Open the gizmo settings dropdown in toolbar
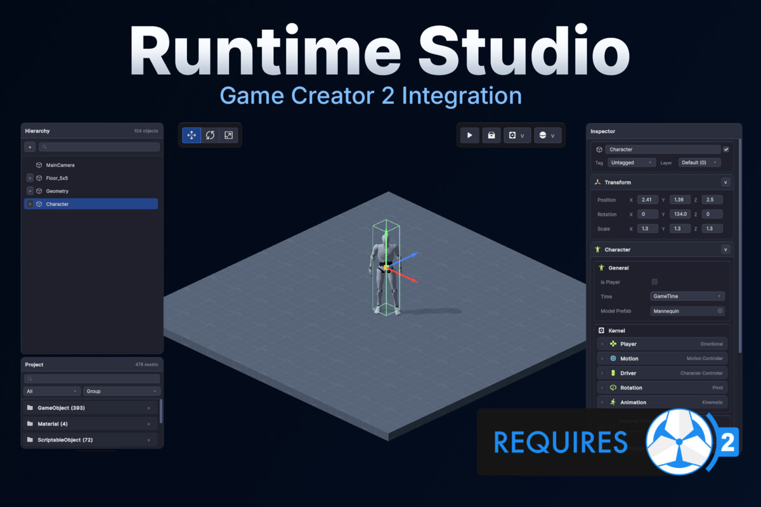Image resolution: width=761 pixels, height=507 pixels. (x=517, y=136)
